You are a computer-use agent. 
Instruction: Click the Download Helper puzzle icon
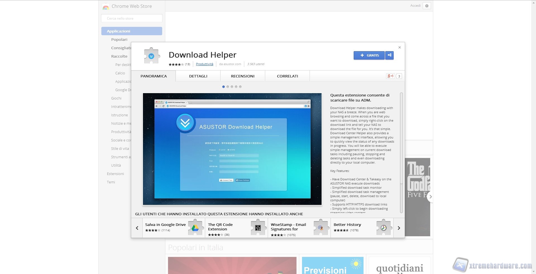tap(152, 56)
